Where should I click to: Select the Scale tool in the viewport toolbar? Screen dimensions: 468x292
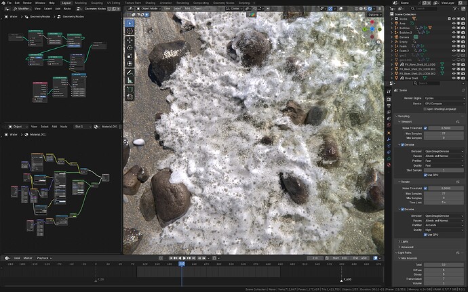130,56
